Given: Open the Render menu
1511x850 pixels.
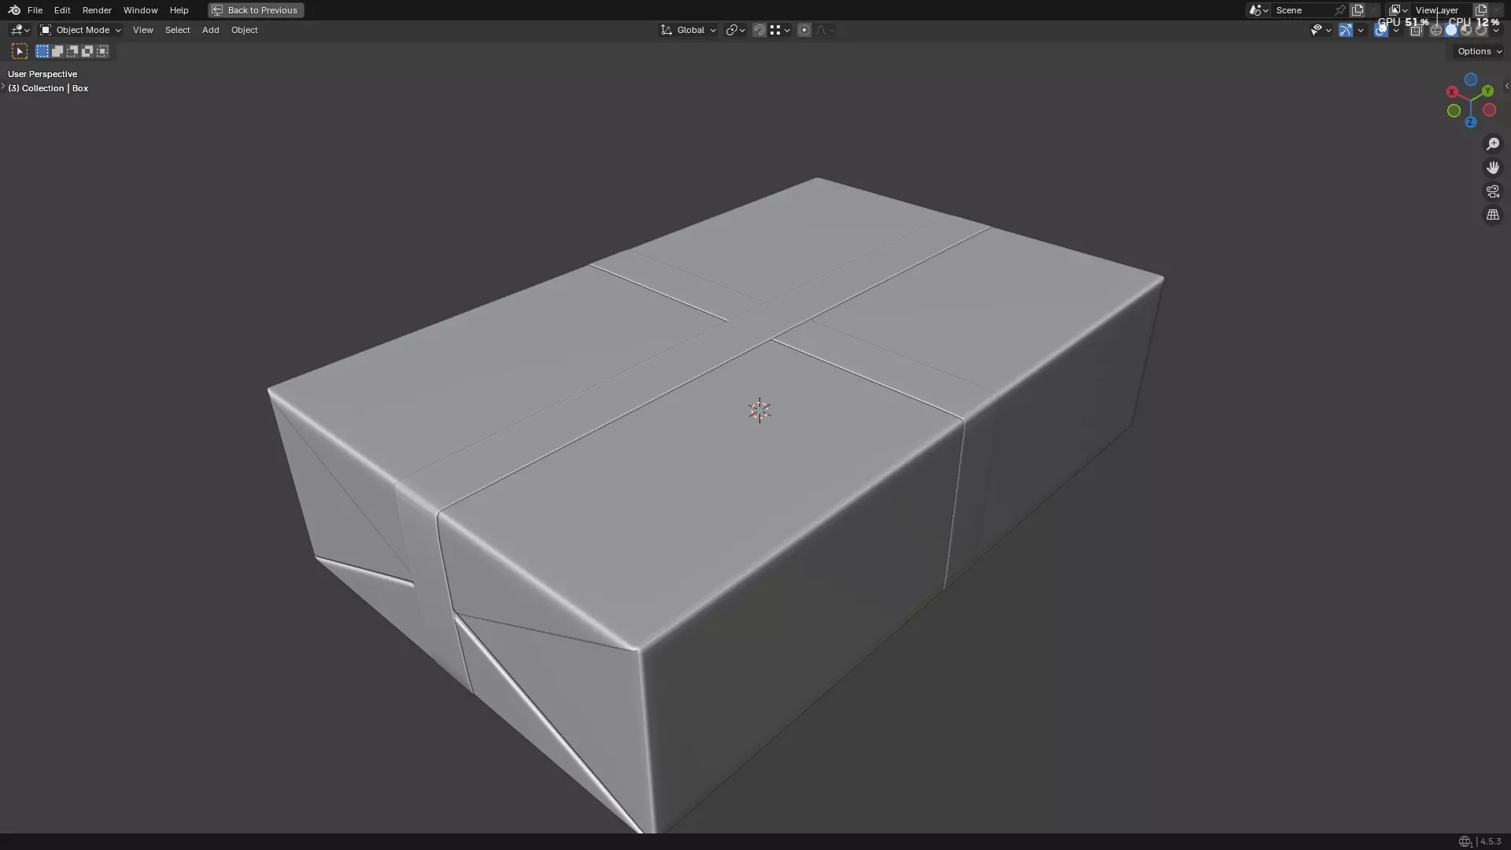Looking at the screenshot, I should pyautogui.click(x=97, y=10).
